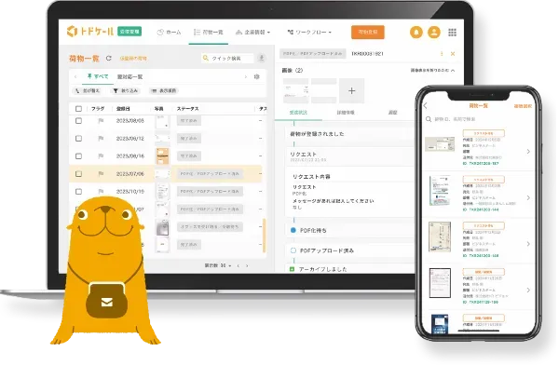Check the highlighted 2023/07/06 row checkbox

coord(79,174)
